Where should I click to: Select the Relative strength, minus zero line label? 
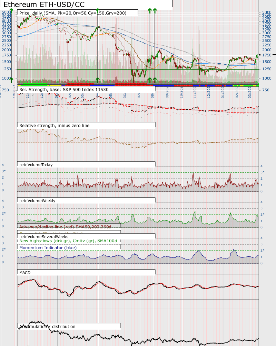click(x=55, y=126)
